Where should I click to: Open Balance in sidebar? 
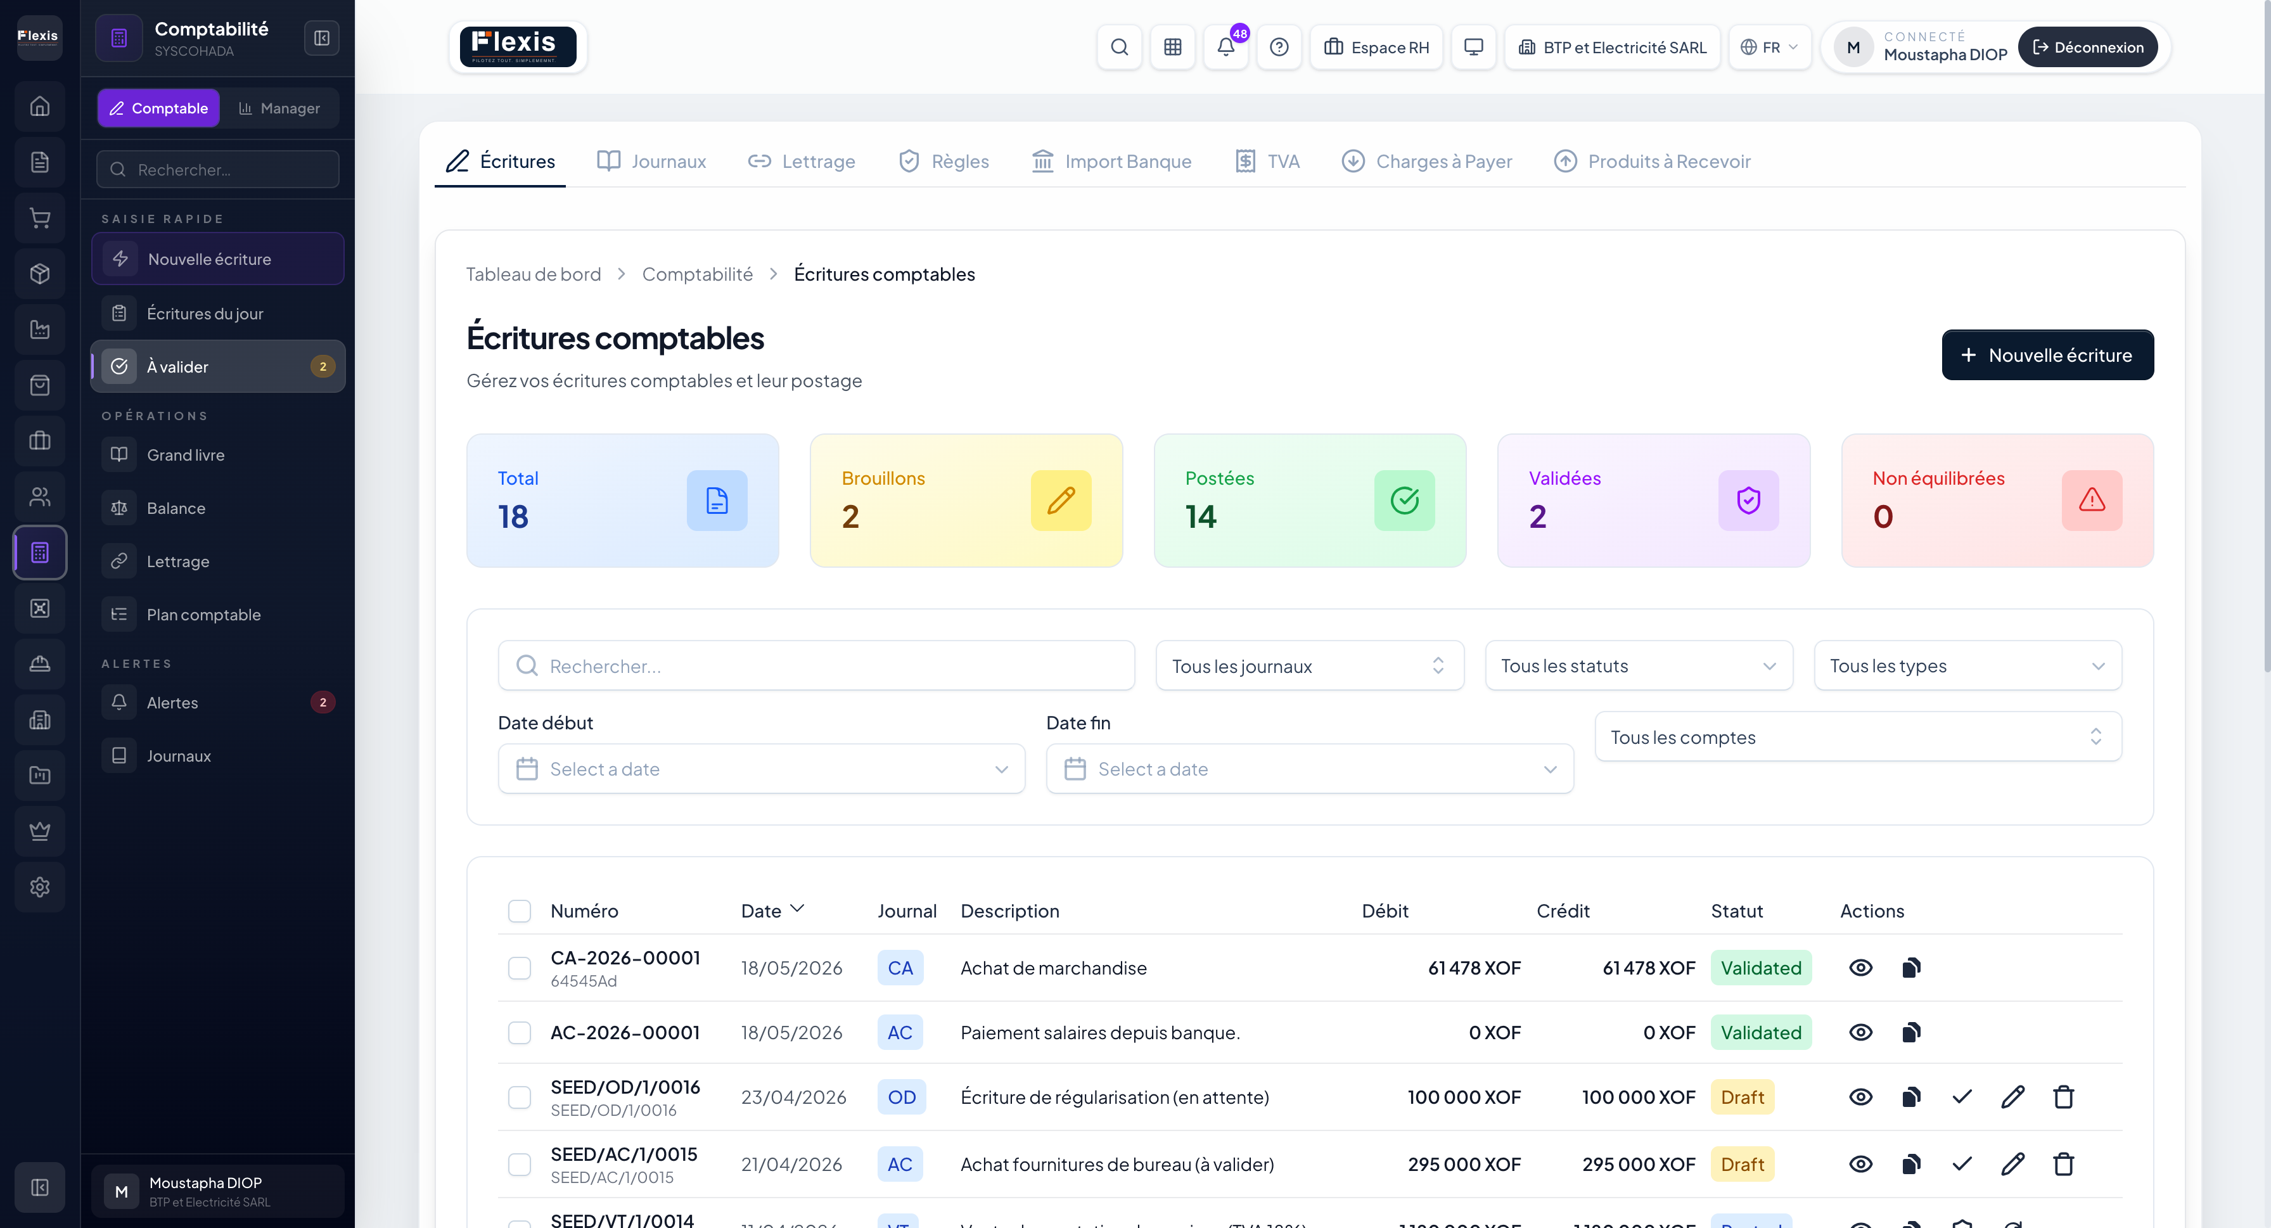click(217, 508)
